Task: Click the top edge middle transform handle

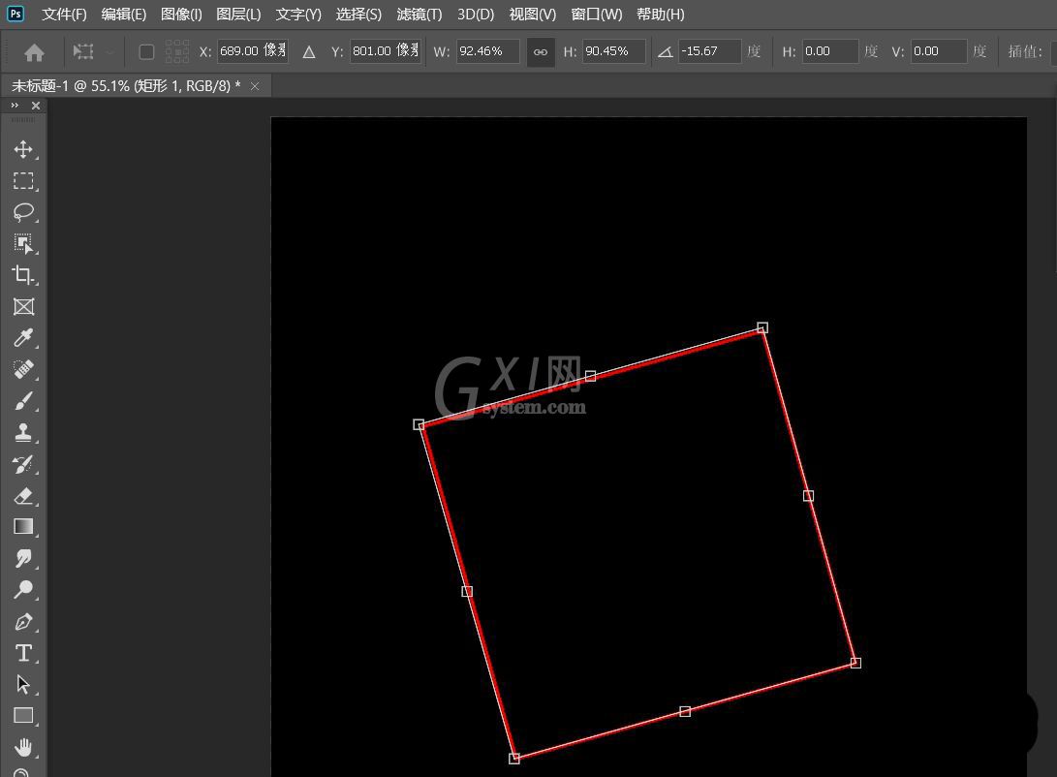Action: 591,376
